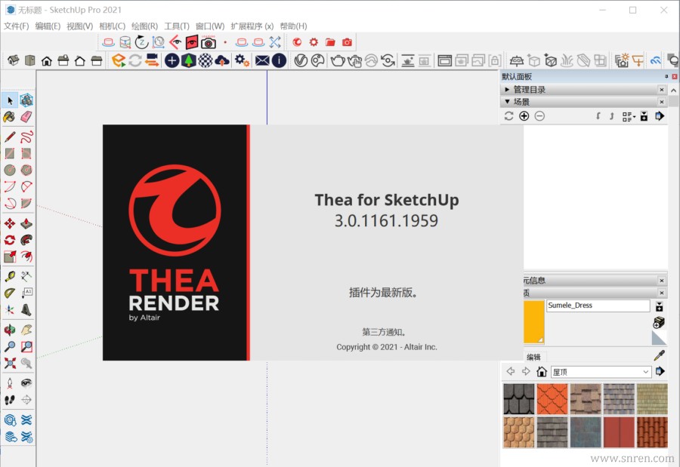Open the 屋顶 material category dropdown
The height and width of the screenshot is (467, 680).
coord(645,372)
